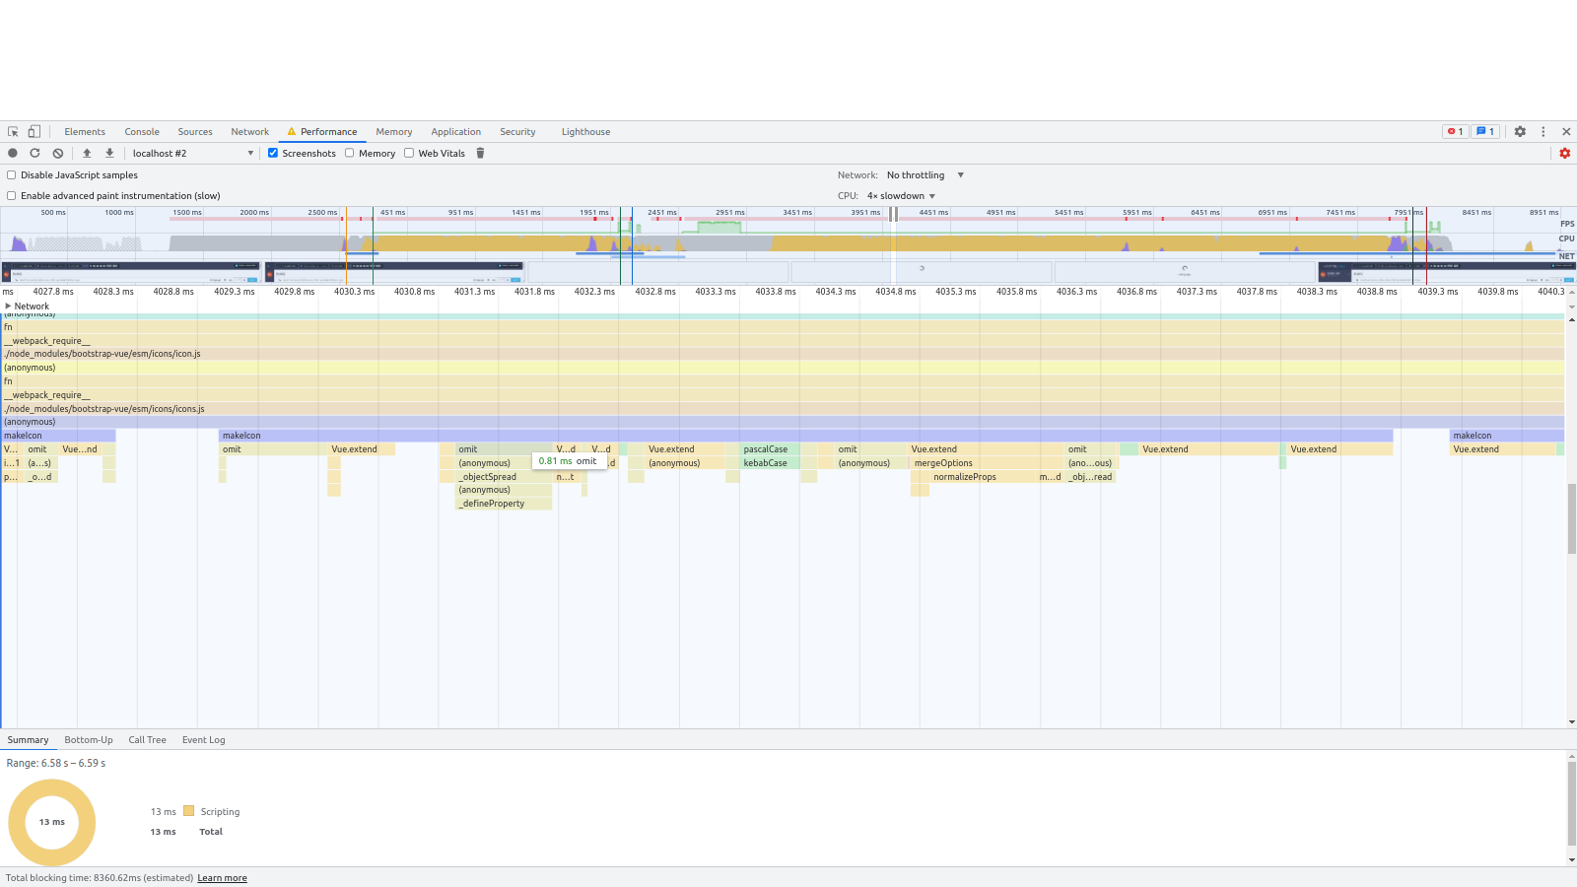The height and width of the screenshot is (887, 1577).
Task: Check Enable advanced paint instrumentation
Action: [12, 196]
